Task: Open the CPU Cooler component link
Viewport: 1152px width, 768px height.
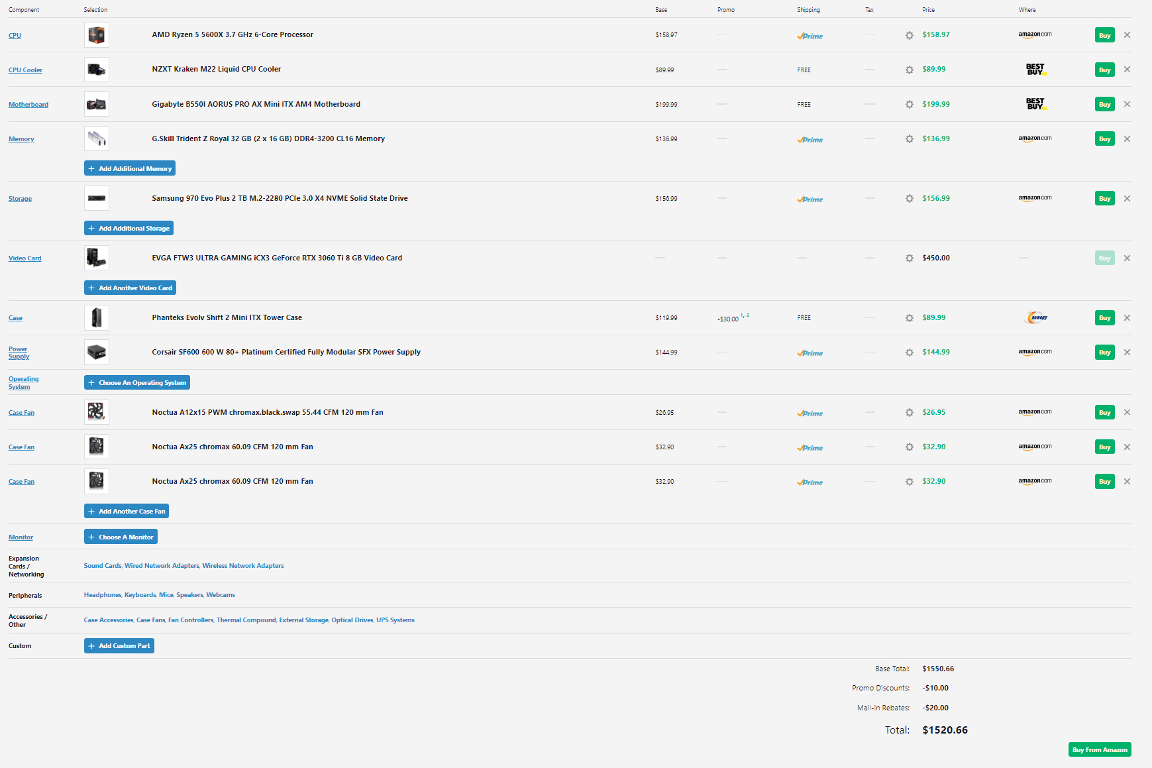Action: 25,70
